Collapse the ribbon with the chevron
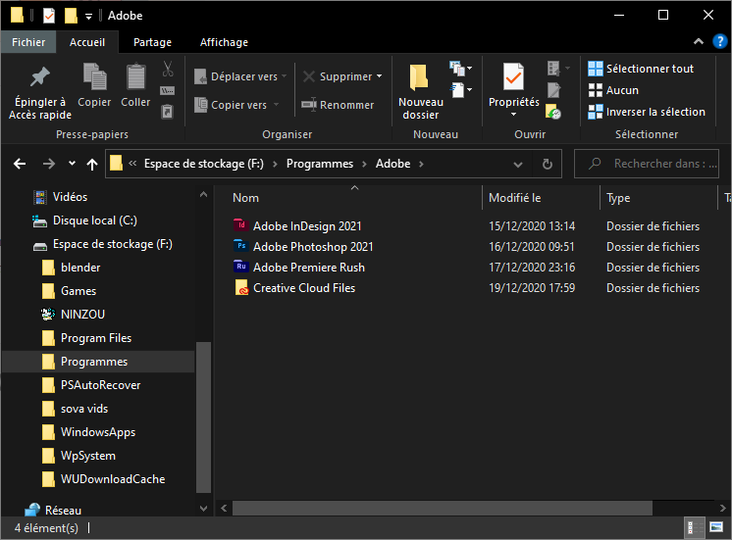 click(699, 41)
